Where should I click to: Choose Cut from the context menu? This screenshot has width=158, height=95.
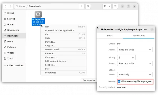click(x=63, y=34)
